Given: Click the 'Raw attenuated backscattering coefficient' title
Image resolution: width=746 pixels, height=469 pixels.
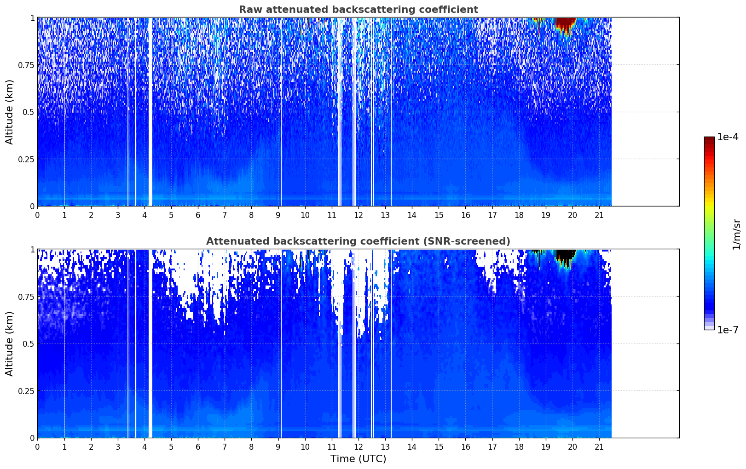Looking at the screenshot, I should (358, 10).
